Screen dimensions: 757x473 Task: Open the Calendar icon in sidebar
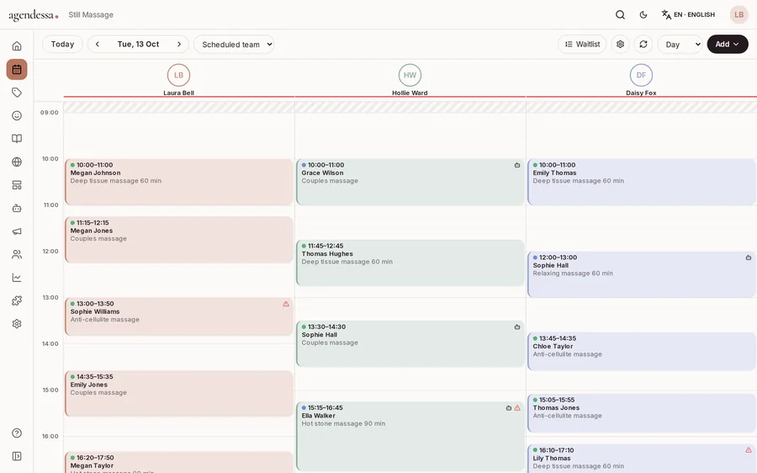[x=17, y=69]
